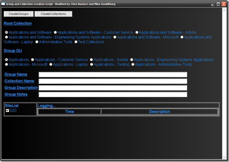Click the CreateGroups button
The width and height of the screenshot is (229, 162).
click(19, 14)
